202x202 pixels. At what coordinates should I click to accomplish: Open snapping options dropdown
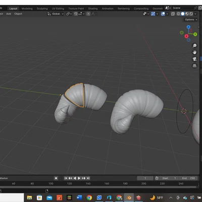tap(81, 14)
